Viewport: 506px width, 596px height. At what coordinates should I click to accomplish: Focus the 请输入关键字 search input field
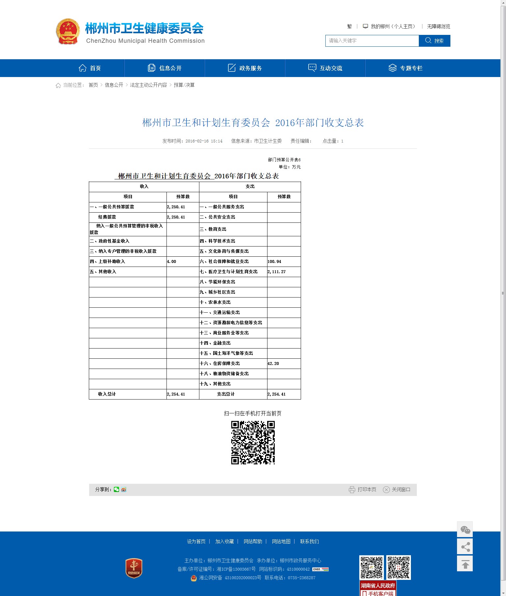click(372, 41)
